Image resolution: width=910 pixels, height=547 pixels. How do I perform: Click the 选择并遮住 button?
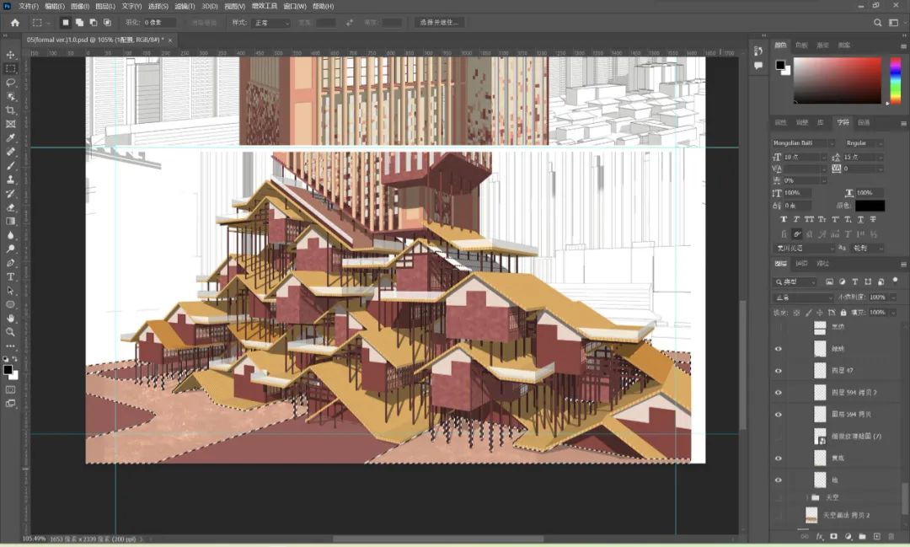click(x=439, y=23)
